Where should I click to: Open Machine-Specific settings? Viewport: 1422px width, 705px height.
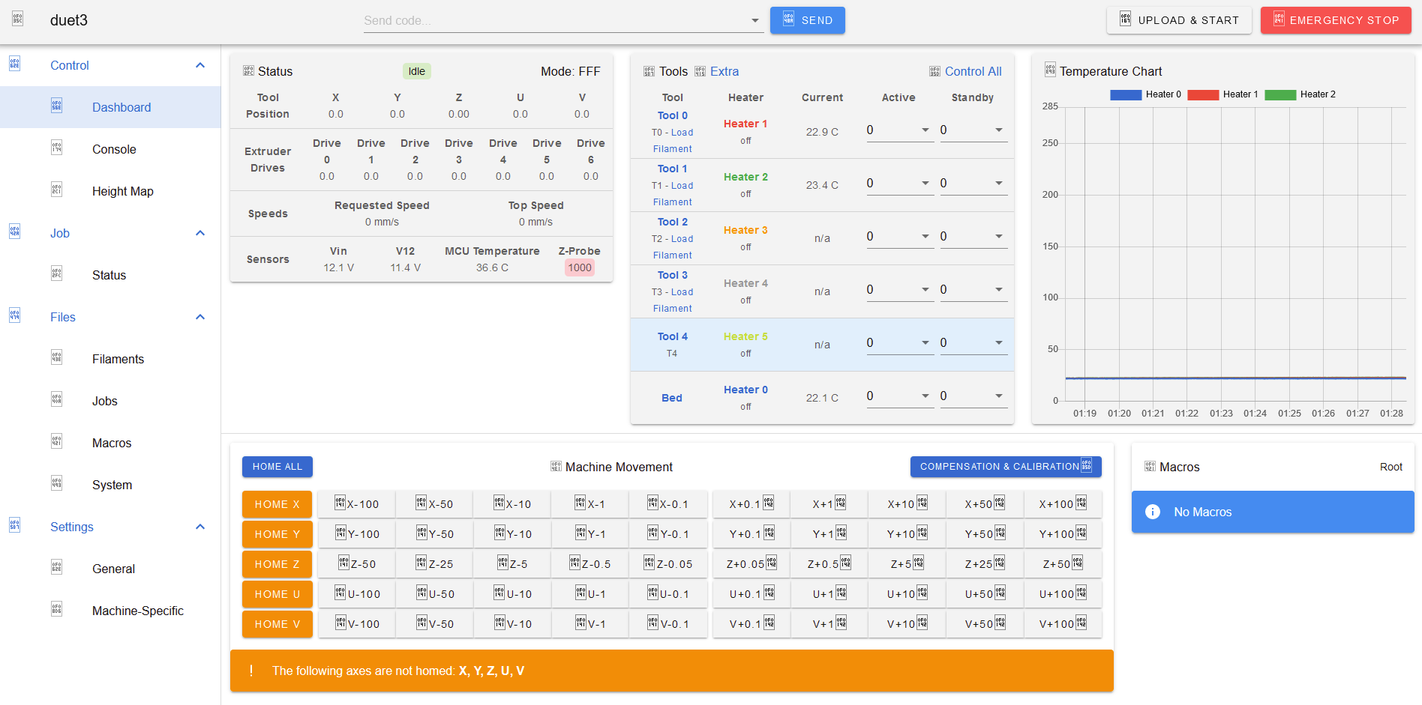click(110, 611)
